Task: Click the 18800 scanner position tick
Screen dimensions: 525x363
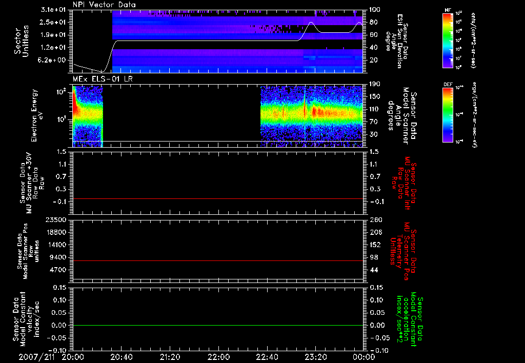Action: click(x=55, y=232)
